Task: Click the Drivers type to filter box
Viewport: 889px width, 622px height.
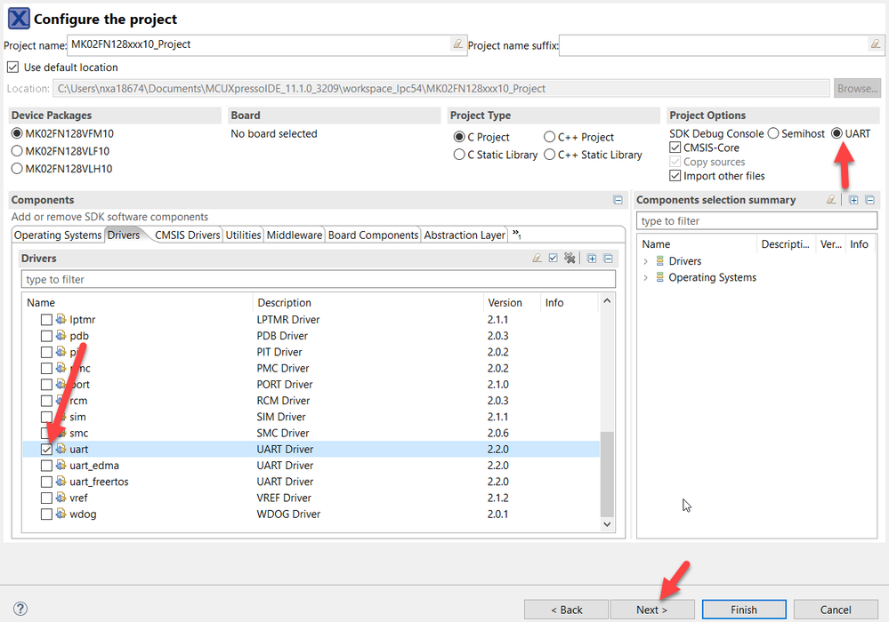Action: tap(319, 279)
